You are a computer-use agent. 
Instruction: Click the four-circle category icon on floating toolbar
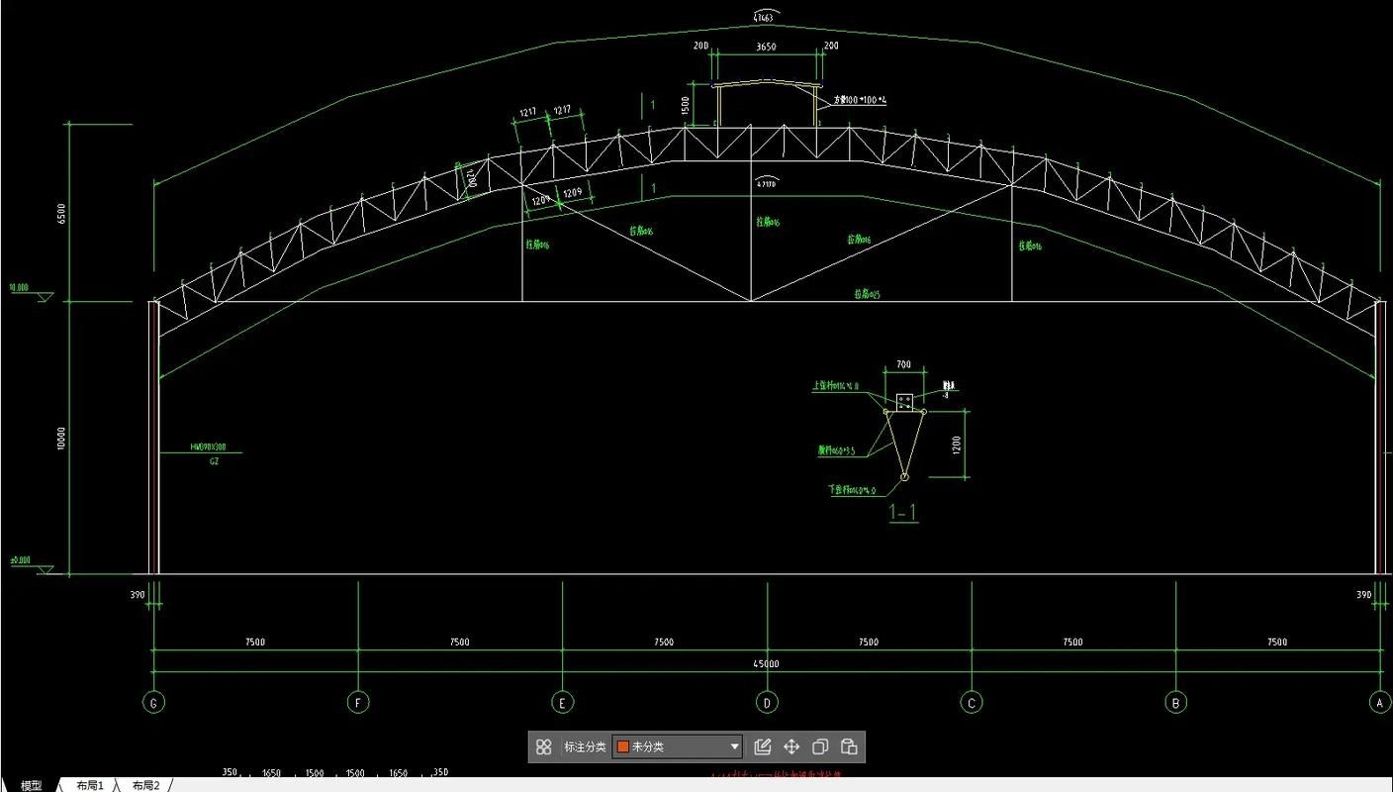point(543,747)
